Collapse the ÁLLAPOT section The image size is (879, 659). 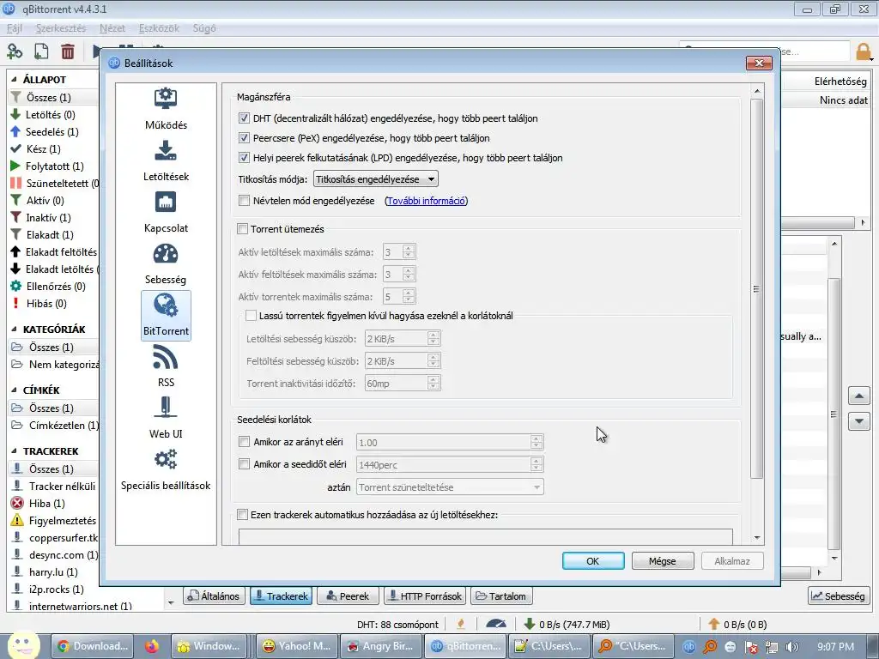click(x=14, y=80)
